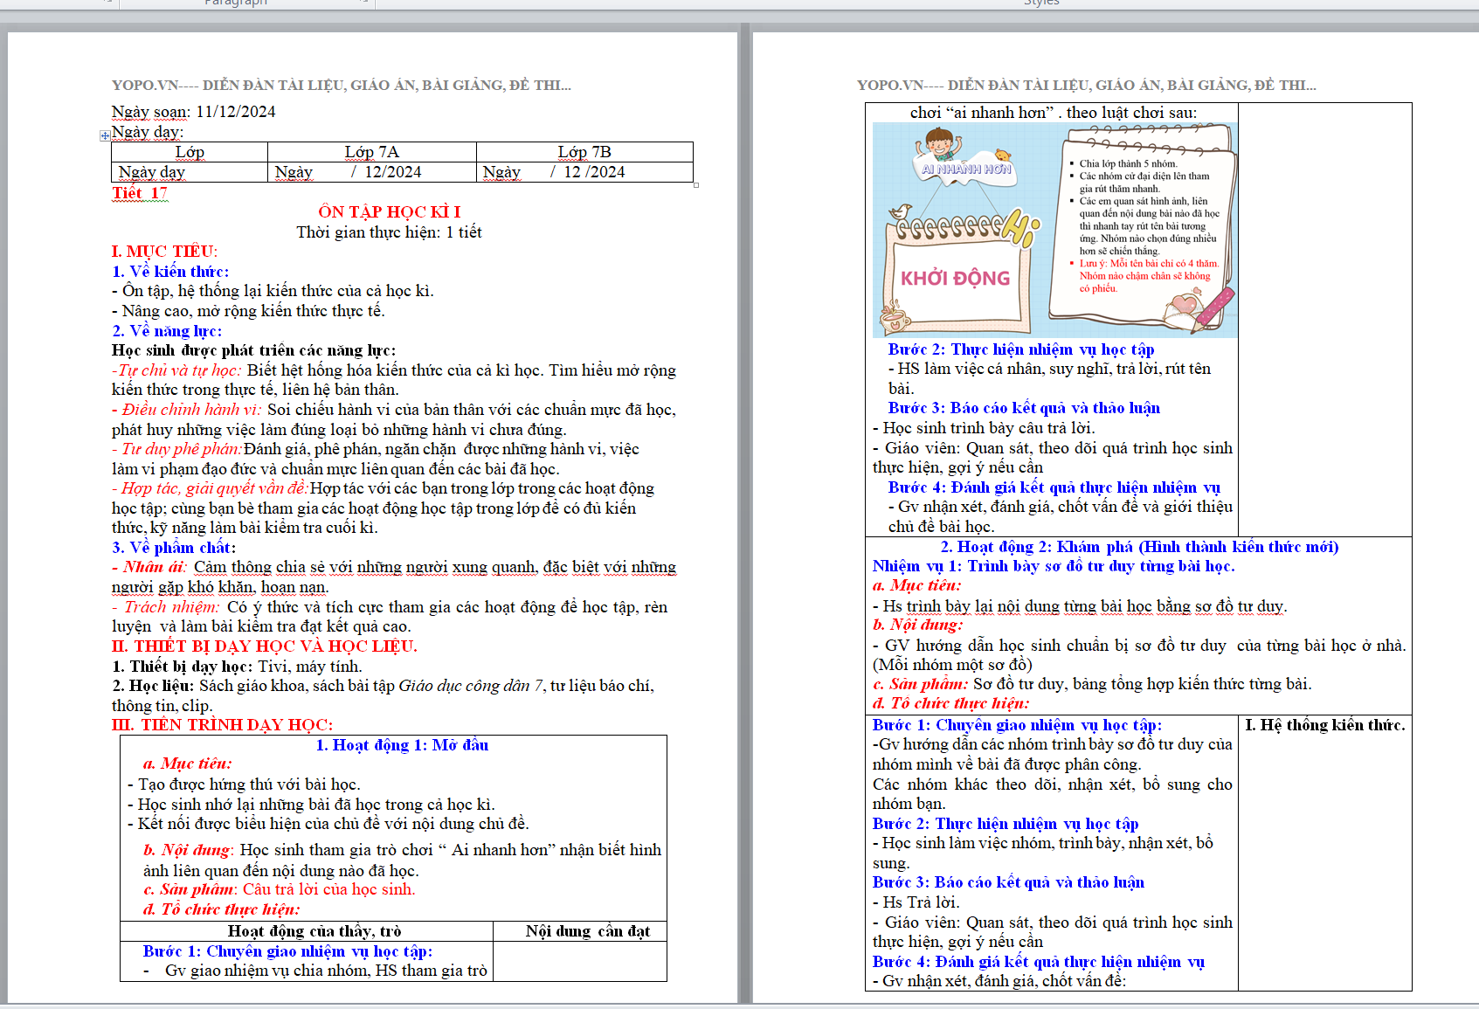This screenshot has width=1479, height=1009.
Task: Click the red "Tiết 17" heading
Action: pyautogui.click(x=140, y=193)
